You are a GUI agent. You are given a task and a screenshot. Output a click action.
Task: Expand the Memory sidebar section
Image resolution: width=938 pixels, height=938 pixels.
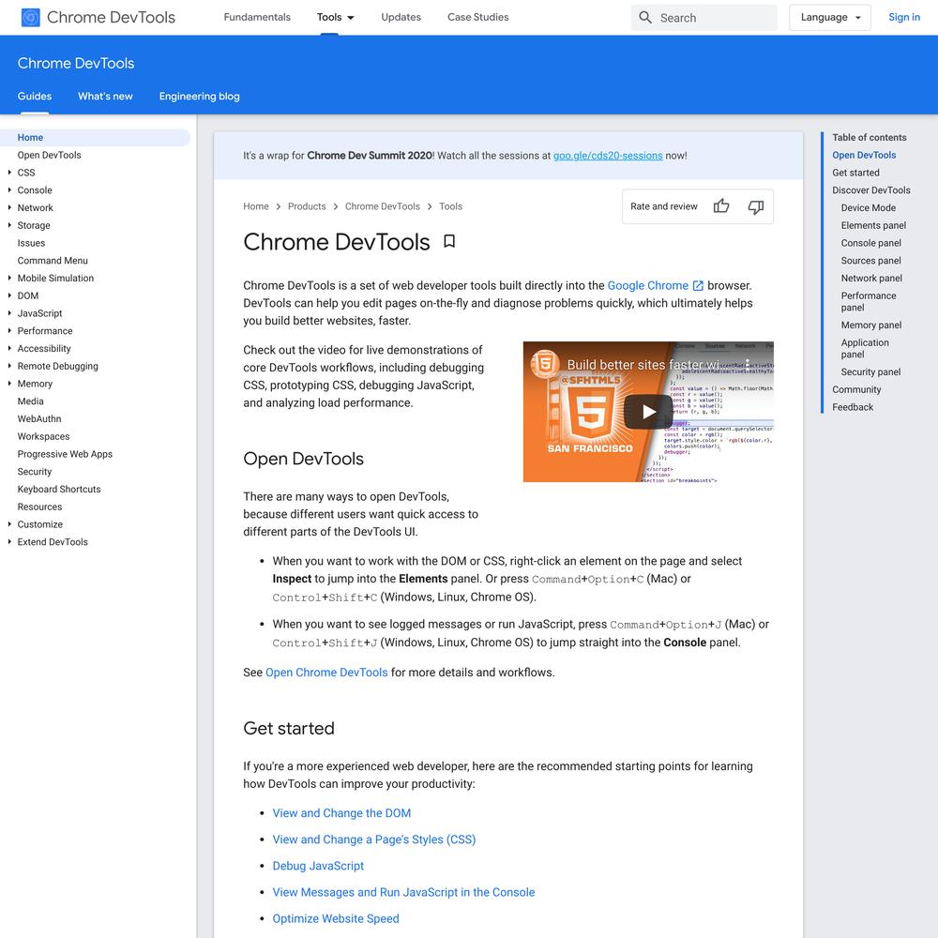click(x=9, y=384)
